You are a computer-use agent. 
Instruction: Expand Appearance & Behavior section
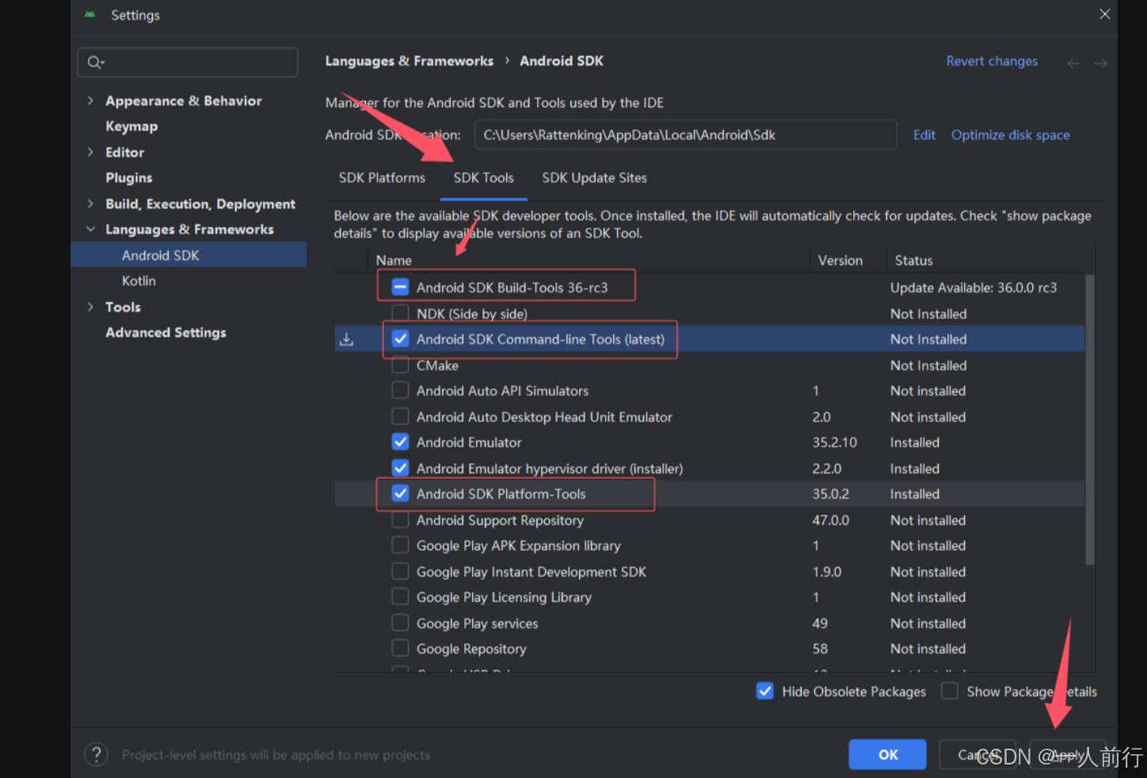pos(90,101)
